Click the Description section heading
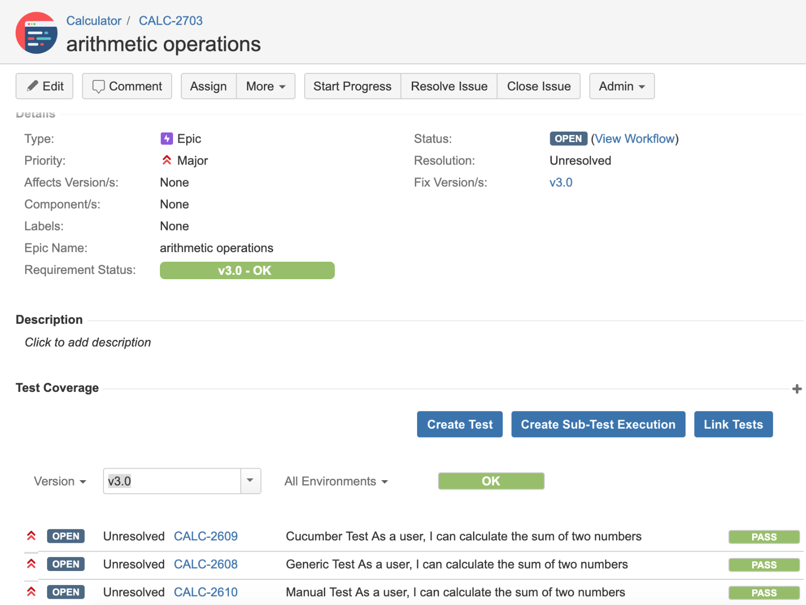 [x=49, y=319]
